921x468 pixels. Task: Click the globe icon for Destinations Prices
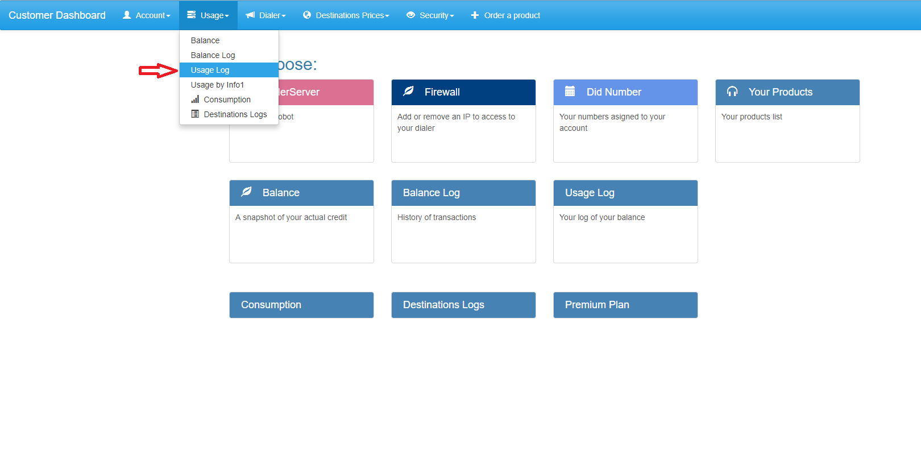tap(307, 15)
